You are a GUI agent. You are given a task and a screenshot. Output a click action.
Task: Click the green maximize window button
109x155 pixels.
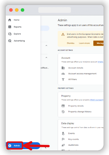click(x=23, y=10)
